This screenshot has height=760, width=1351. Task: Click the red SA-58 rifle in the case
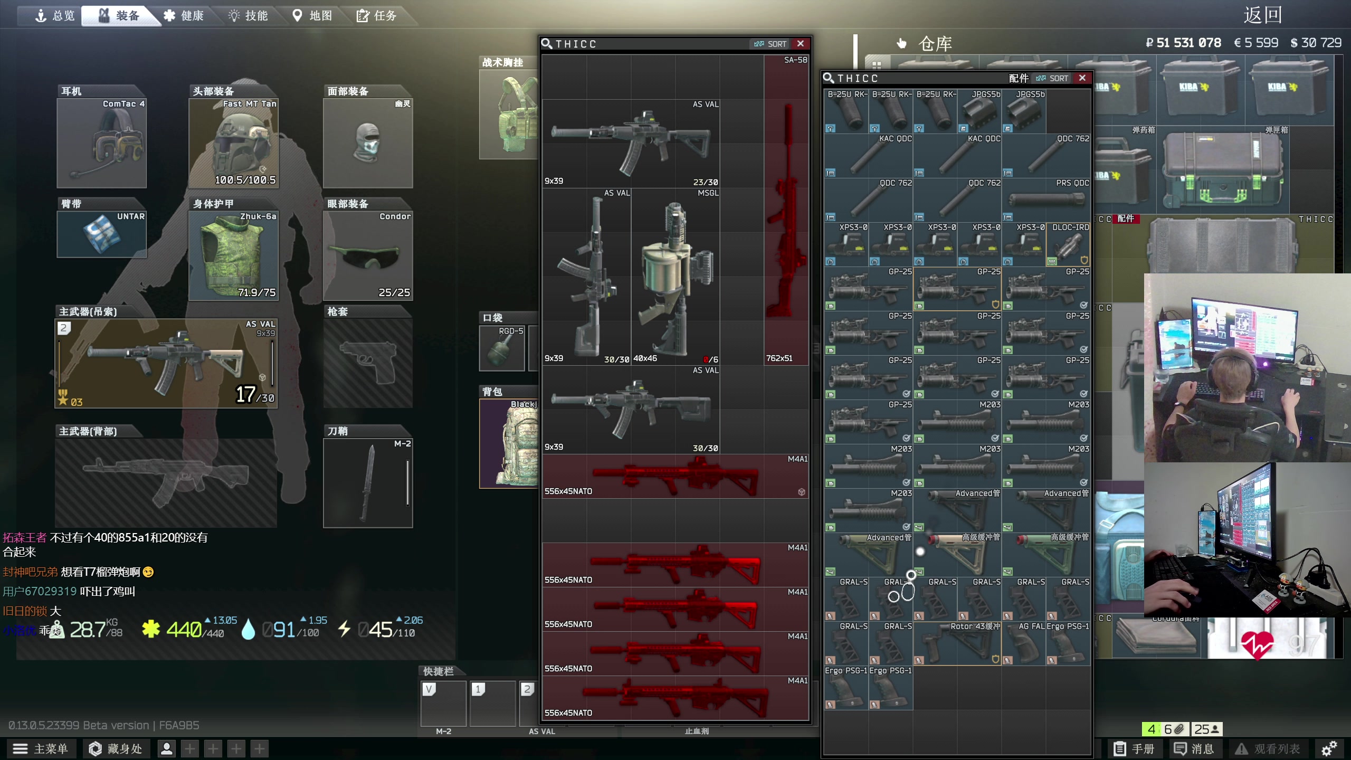[x=786, y=211]
